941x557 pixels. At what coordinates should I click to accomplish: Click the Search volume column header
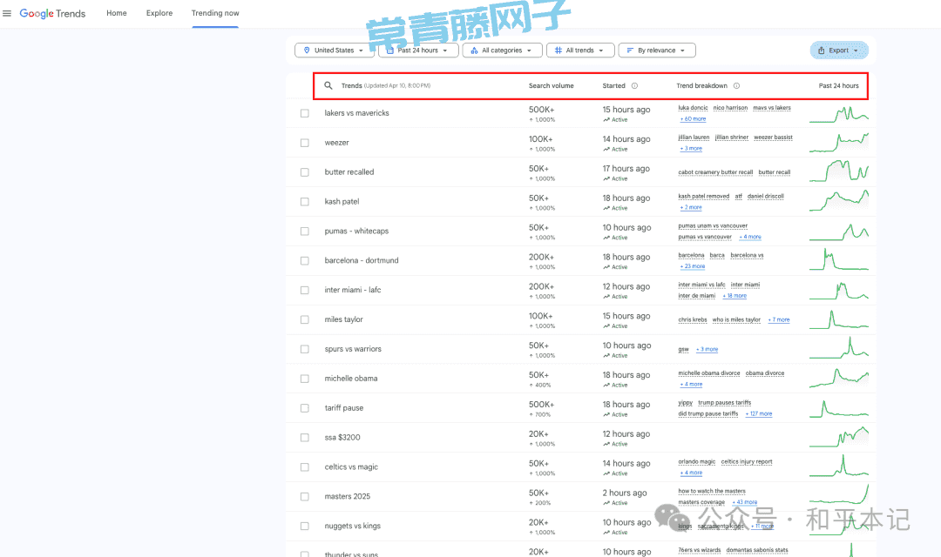coord(551,86)
